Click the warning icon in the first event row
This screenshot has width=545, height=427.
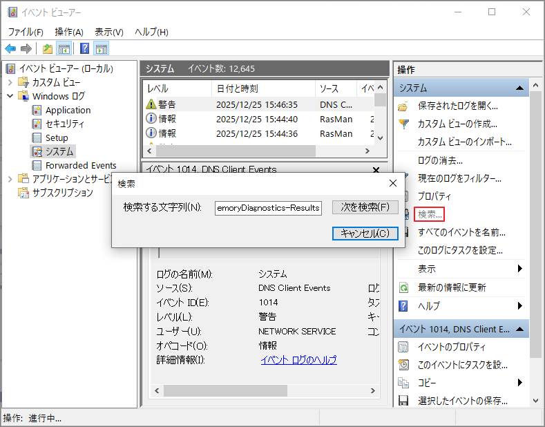pos(151,104)
